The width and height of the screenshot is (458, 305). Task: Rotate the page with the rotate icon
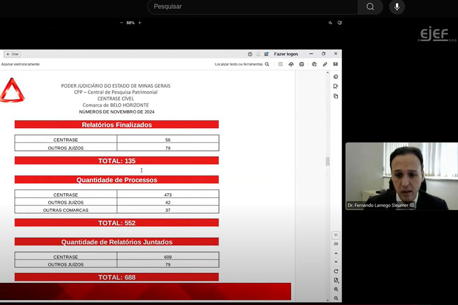click(336, 272)
